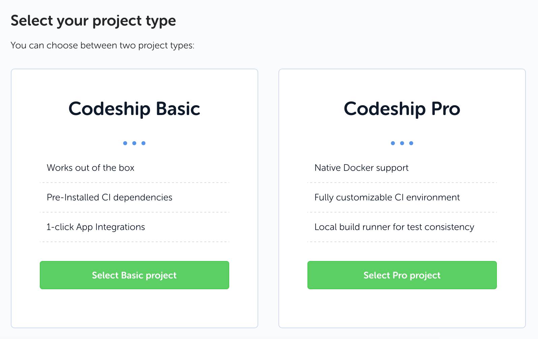The height and width of the screenshot is (339, 538).
Task: Click the Select Basic project button
Action: pyautogui.click(x=134, y=275)
